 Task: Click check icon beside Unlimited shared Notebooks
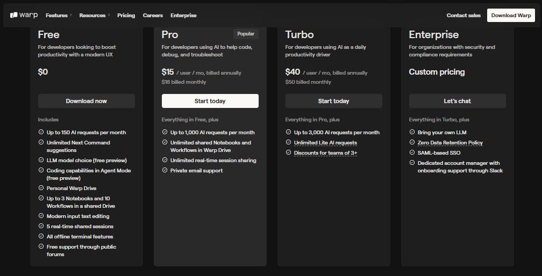(x=165, y=142)
